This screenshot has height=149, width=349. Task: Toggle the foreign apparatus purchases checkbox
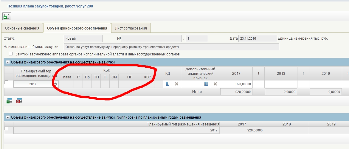tap(11, 54)
